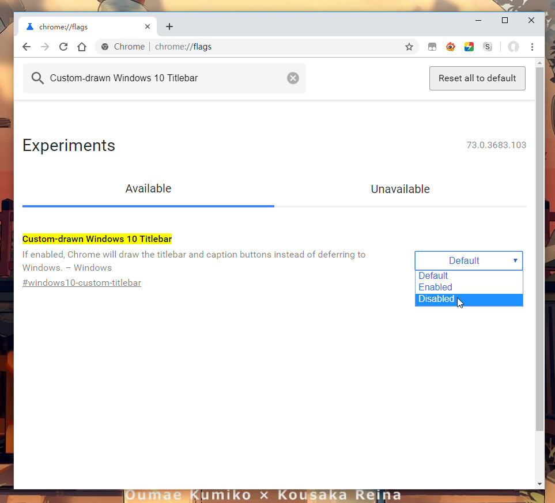
Task: Click the scrollbar down arrow
Action: pos(539,483)
